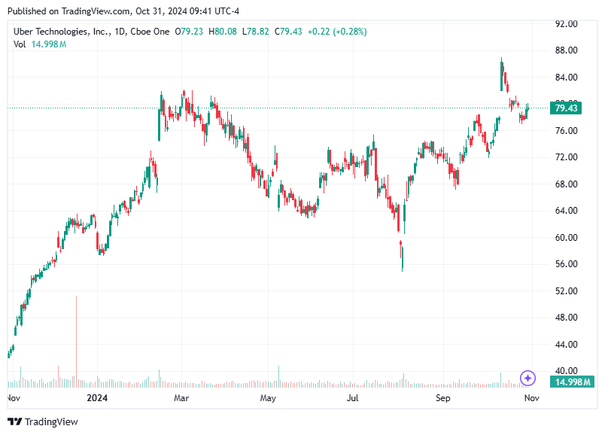Click the 76.00 price axis label

[x=566, y=131]
